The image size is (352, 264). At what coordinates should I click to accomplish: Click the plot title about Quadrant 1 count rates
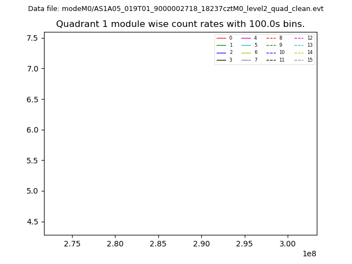coord(180,24)
